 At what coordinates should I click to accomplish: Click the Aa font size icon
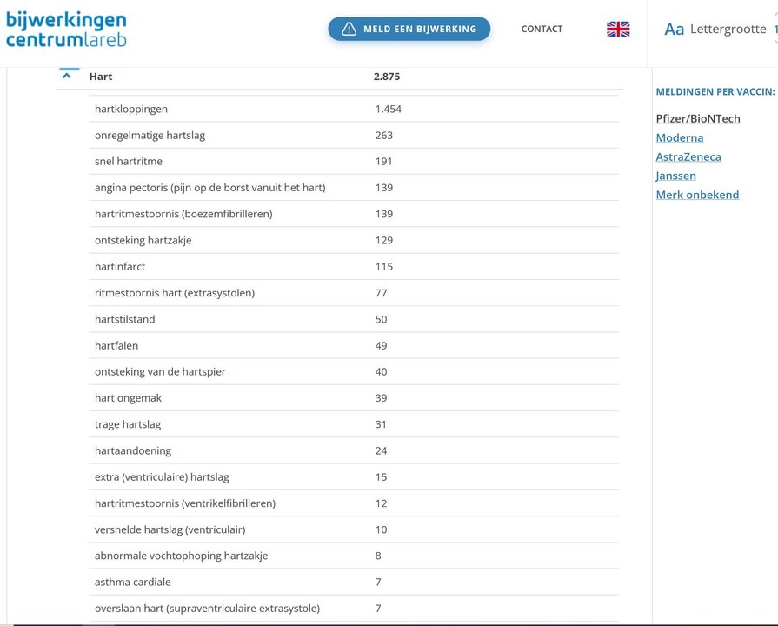pos(674,30)
